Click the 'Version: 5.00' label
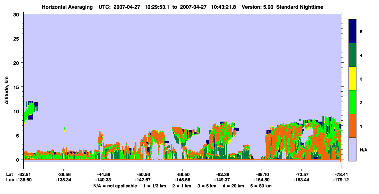The width and height of the screenshot is (379, 194). coord(258,7)
